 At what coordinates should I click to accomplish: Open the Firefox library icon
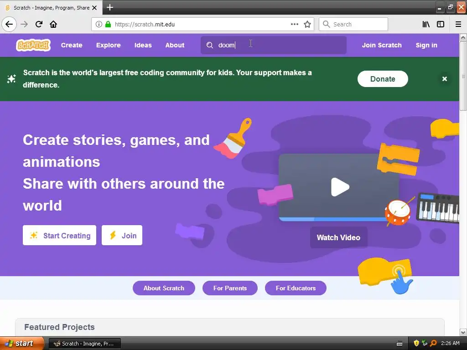click(426, 24)
